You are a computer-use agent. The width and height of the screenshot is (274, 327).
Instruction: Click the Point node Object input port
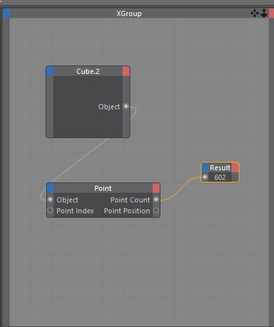pos(50,200)
